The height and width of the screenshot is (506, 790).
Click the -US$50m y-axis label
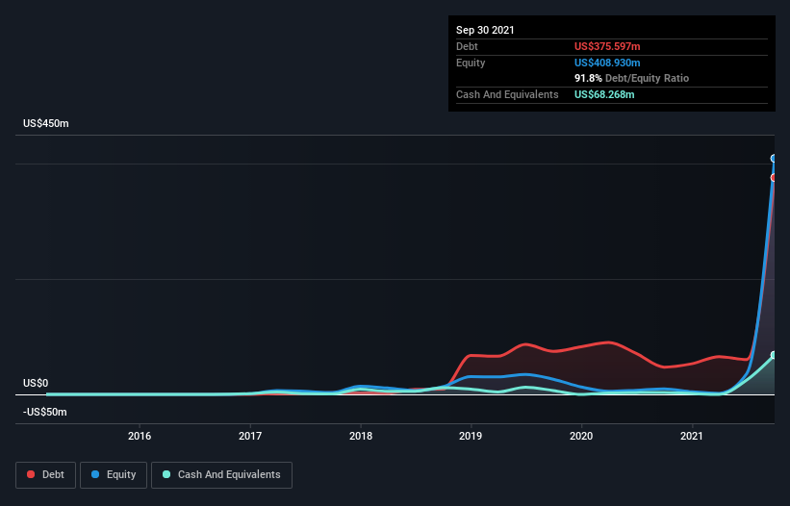click(x=45, y=412)
